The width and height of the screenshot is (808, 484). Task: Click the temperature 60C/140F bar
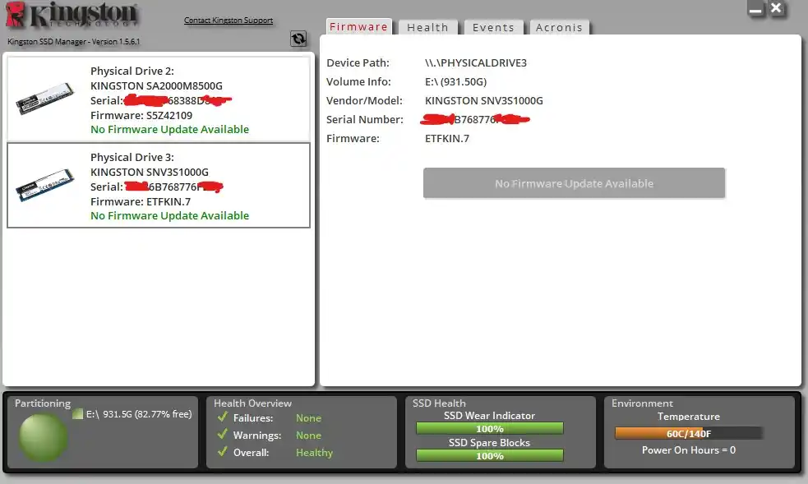click(x=689, y=434)
